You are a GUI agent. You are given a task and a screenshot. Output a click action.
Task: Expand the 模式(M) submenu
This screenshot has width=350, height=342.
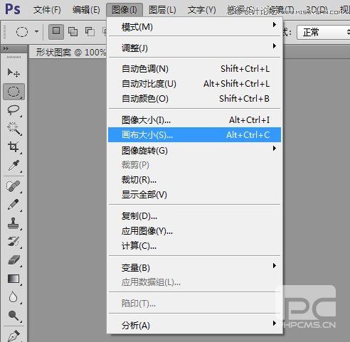(194, 27)
